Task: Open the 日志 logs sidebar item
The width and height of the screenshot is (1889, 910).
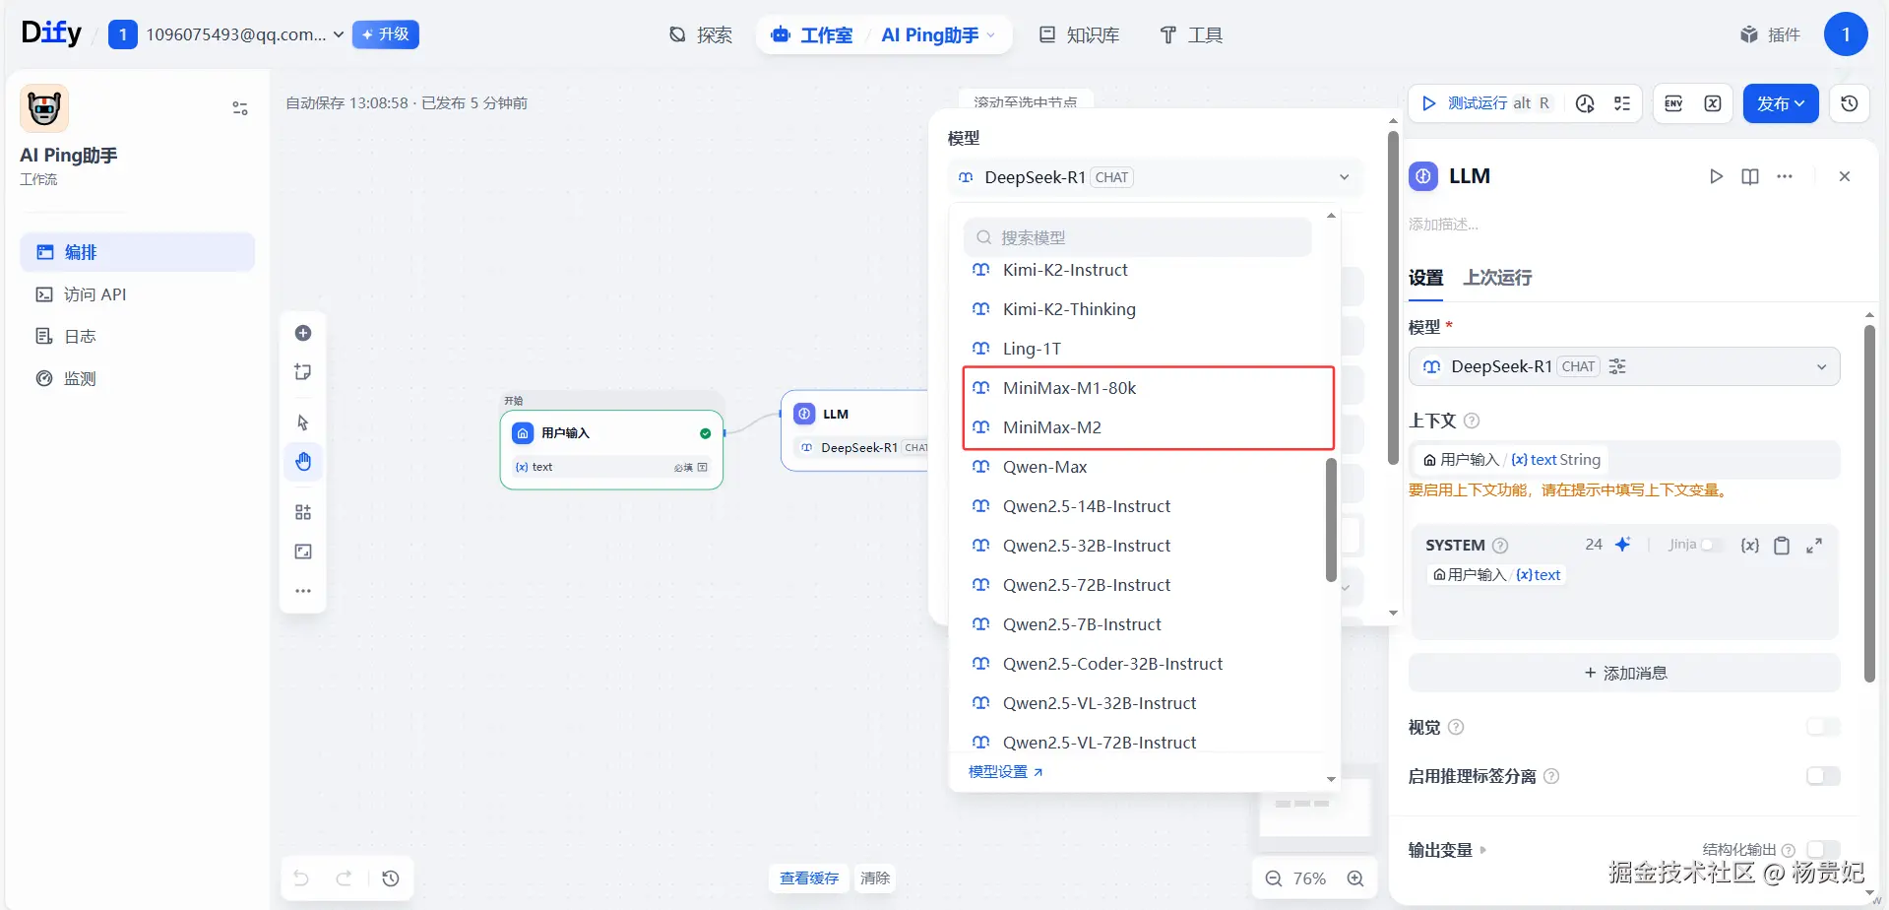Action: [x=137, y=337]
